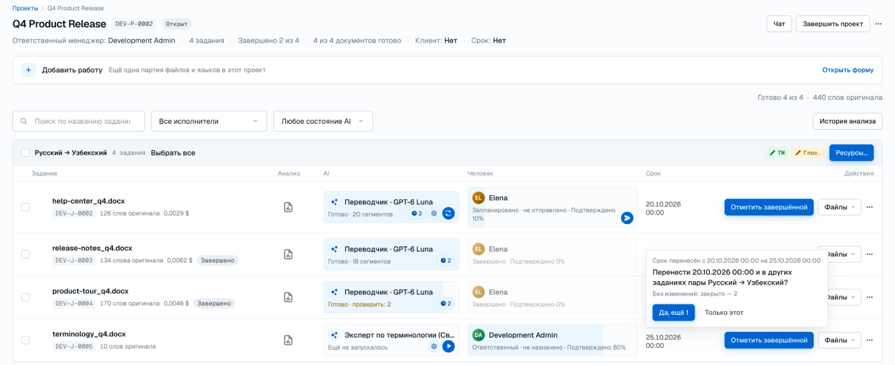Start the terminology expert AI run

449,346
